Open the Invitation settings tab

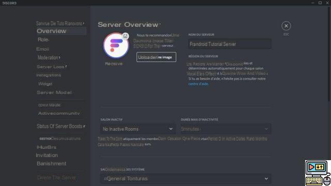[x=47, y=155]
